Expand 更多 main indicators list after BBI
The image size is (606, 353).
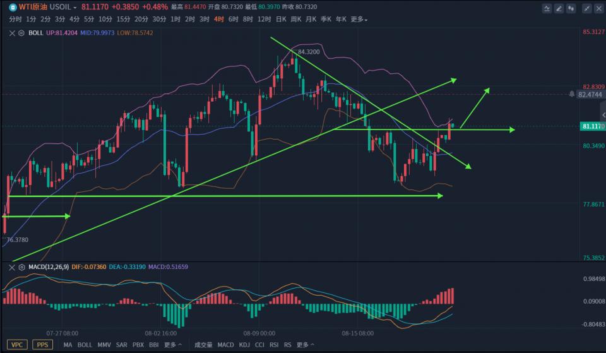tap(173, 345)
